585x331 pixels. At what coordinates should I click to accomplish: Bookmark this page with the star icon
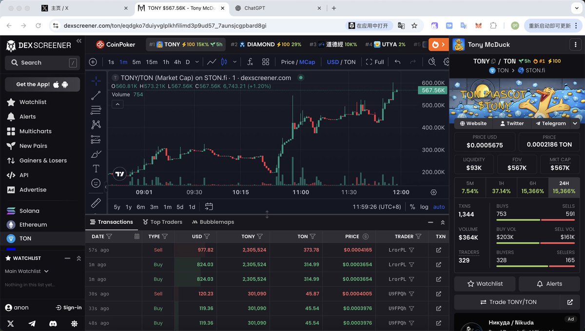click(414, 25)
